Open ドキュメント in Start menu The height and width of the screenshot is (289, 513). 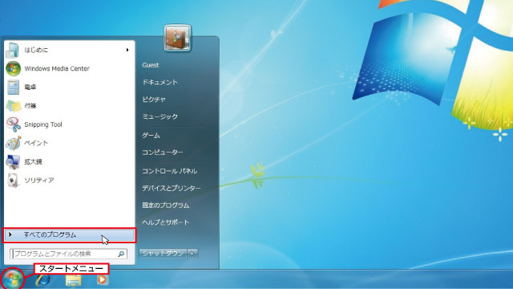[160, 82]
